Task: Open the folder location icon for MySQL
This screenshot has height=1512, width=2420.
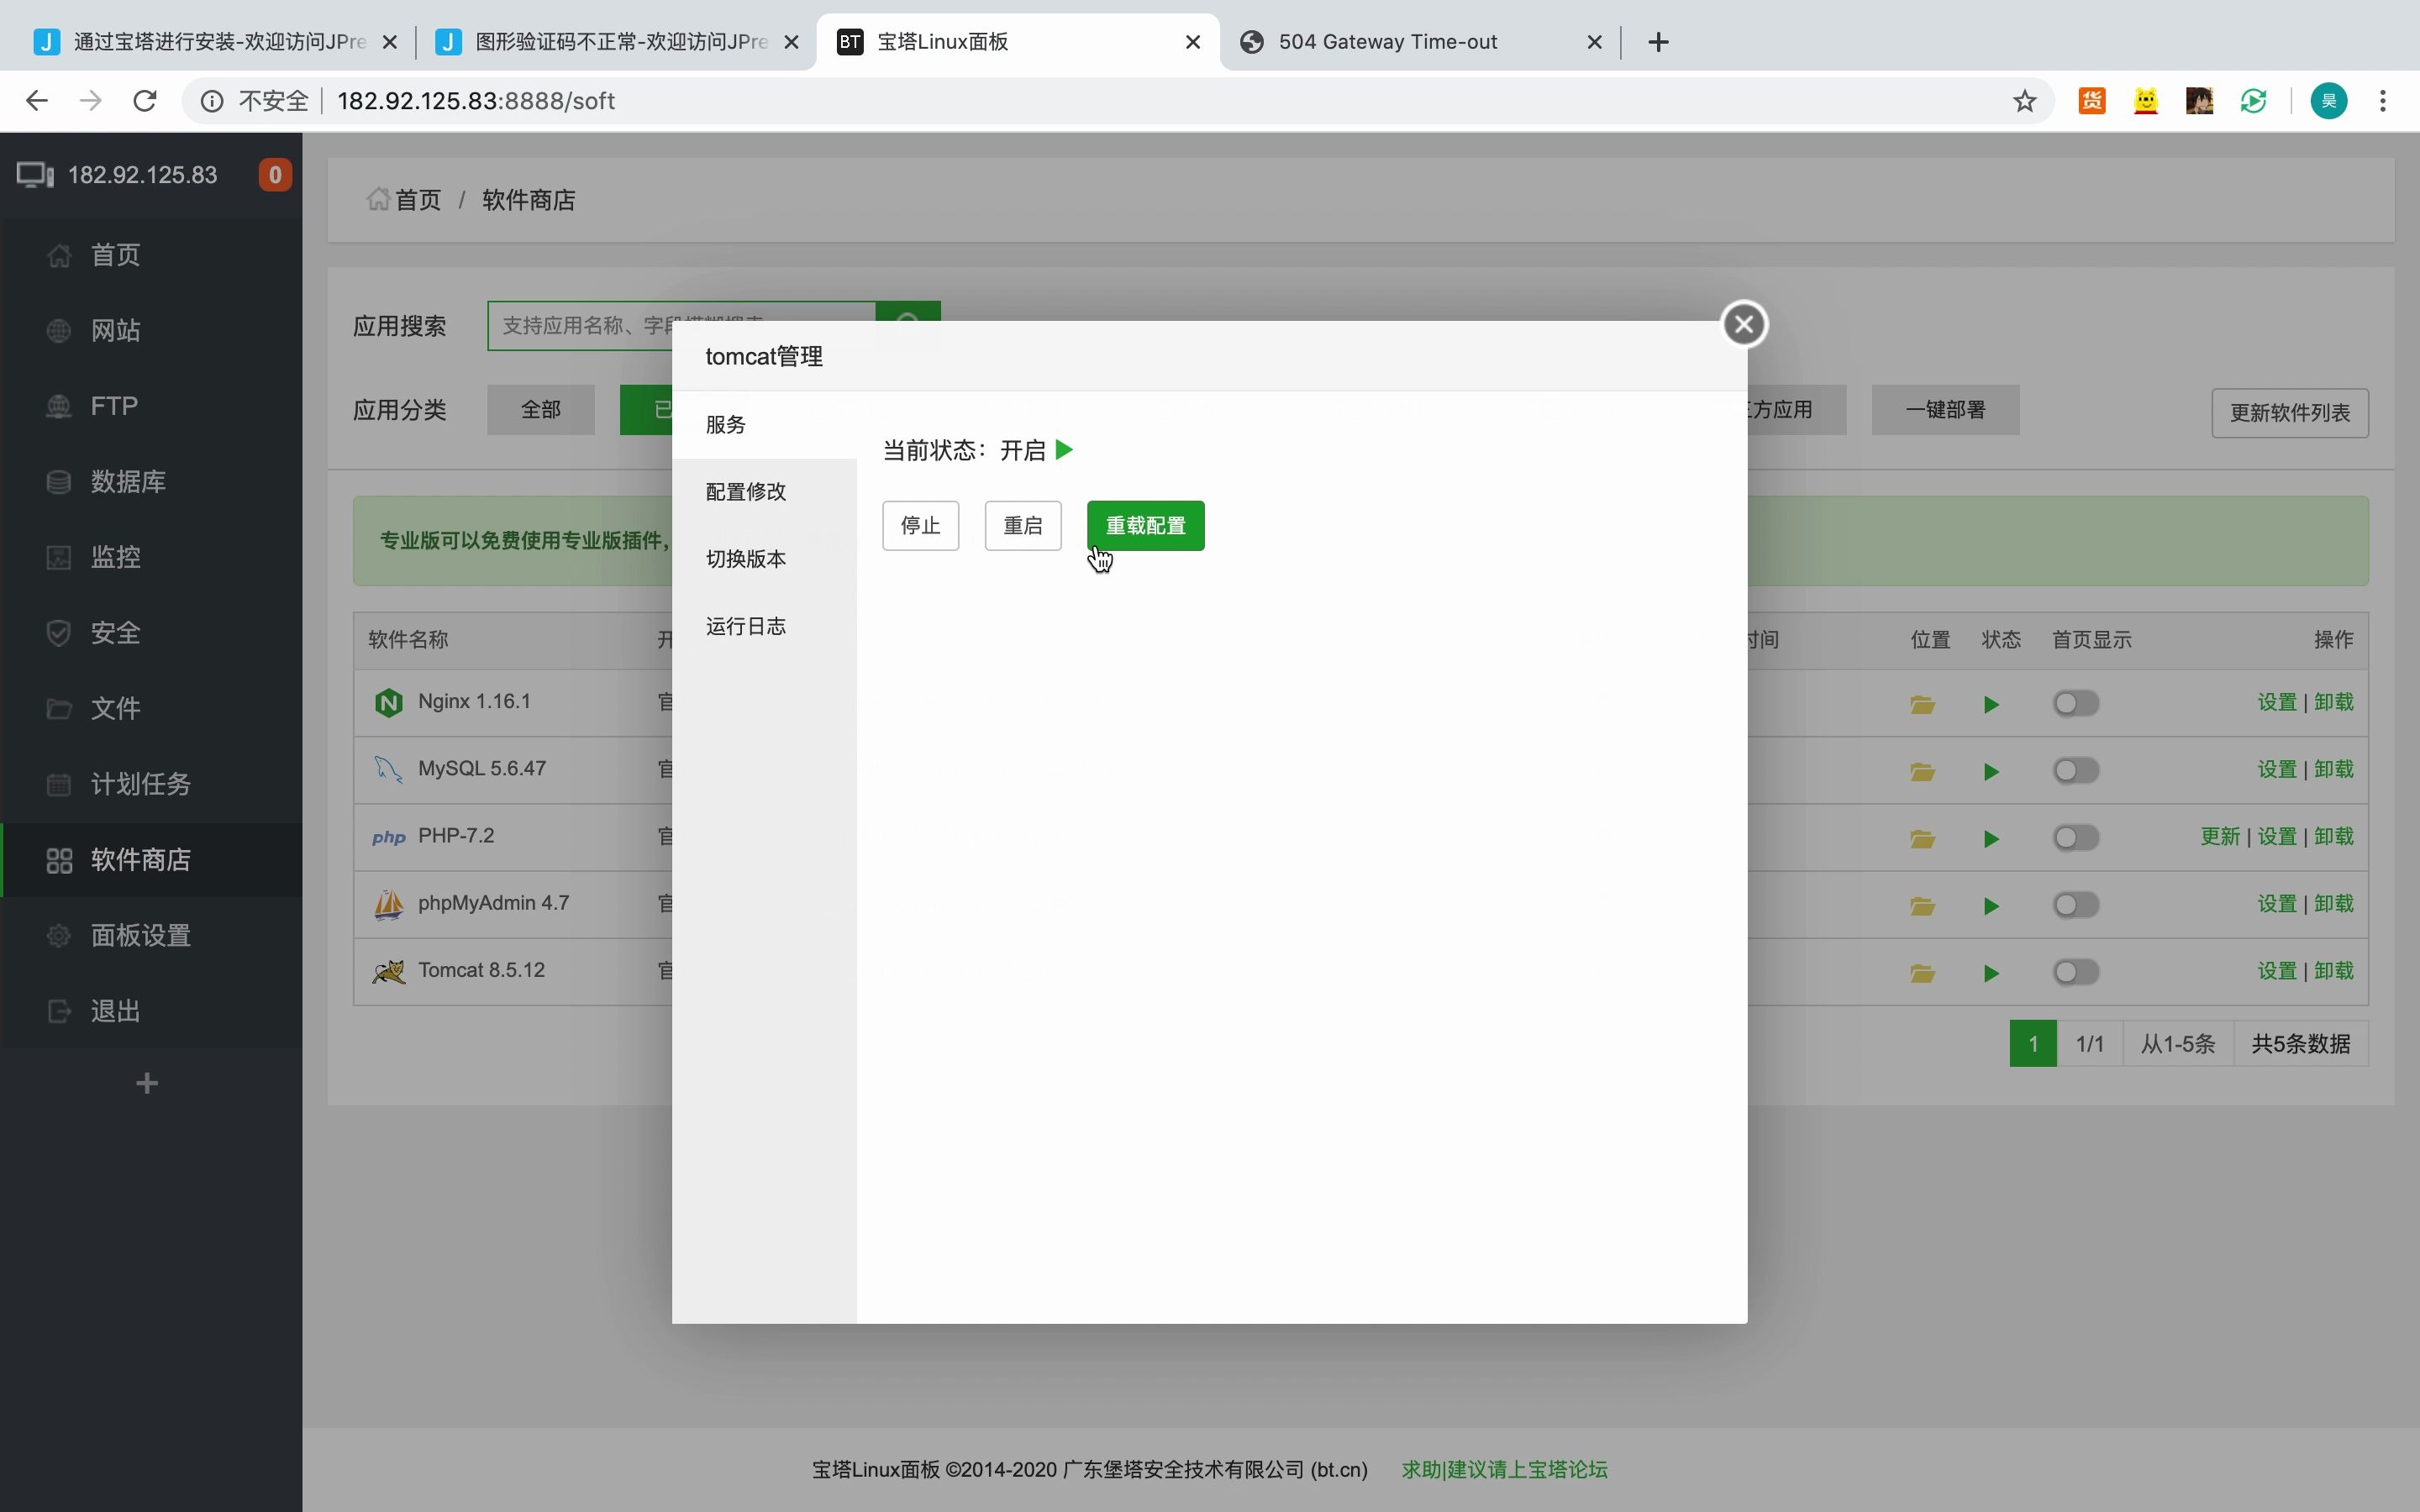Action: (x=1922, y=771)
